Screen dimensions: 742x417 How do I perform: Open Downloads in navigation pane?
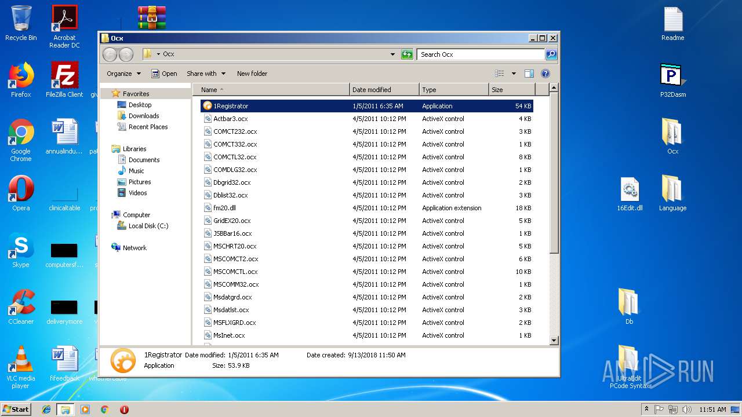click(144, 116)
